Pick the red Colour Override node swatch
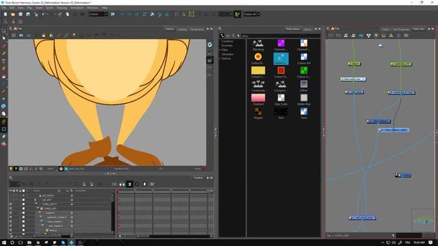Image resolution: width=438 pixels, height=246 pixels. click(281, 70)
